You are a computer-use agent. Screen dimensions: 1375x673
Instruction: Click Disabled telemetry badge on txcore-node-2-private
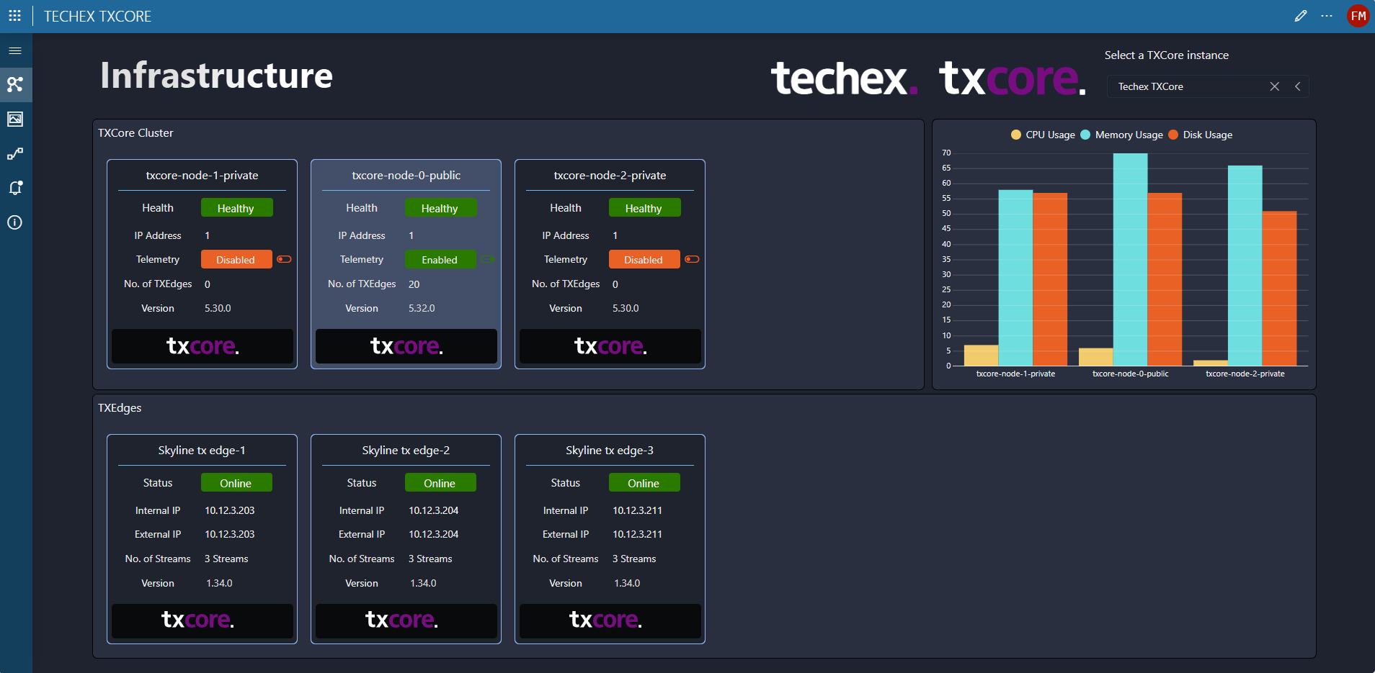(x=644, y=259)
